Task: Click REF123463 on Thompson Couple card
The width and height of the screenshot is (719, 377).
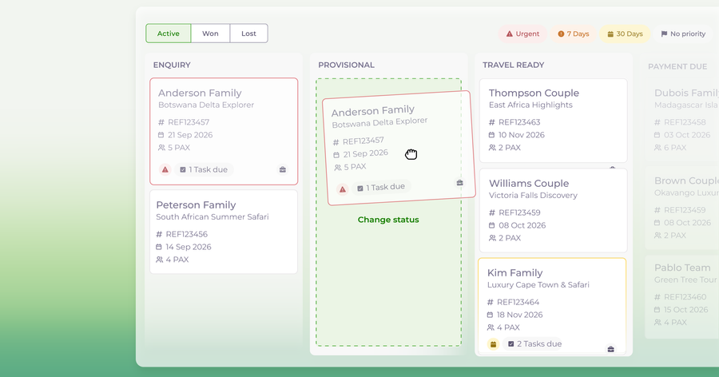Action: (519, 122)
